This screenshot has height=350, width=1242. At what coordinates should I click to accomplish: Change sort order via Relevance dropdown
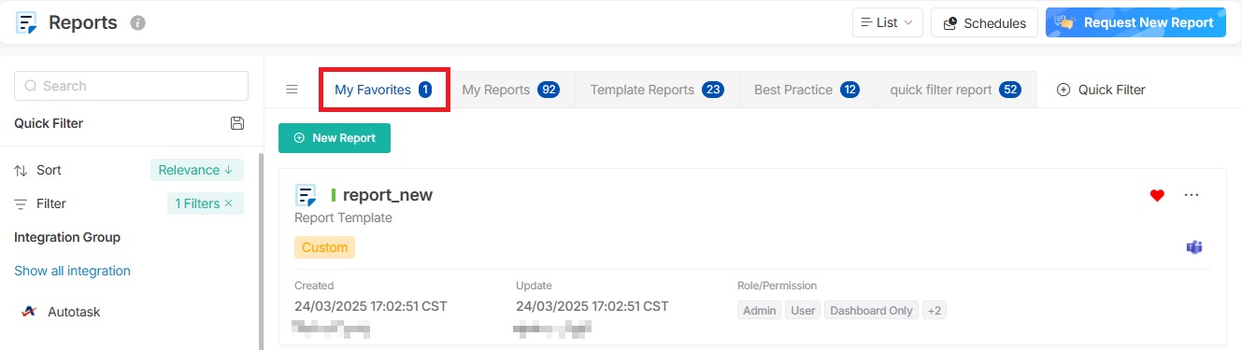tap(197, 170)
